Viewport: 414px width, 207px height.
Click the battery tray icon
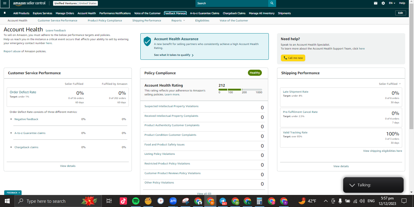(x=348, y=201)
